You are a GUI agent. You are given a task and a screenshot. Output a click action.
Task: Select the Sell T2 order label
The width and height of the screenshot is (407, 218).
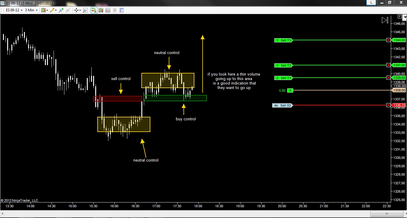283,65
